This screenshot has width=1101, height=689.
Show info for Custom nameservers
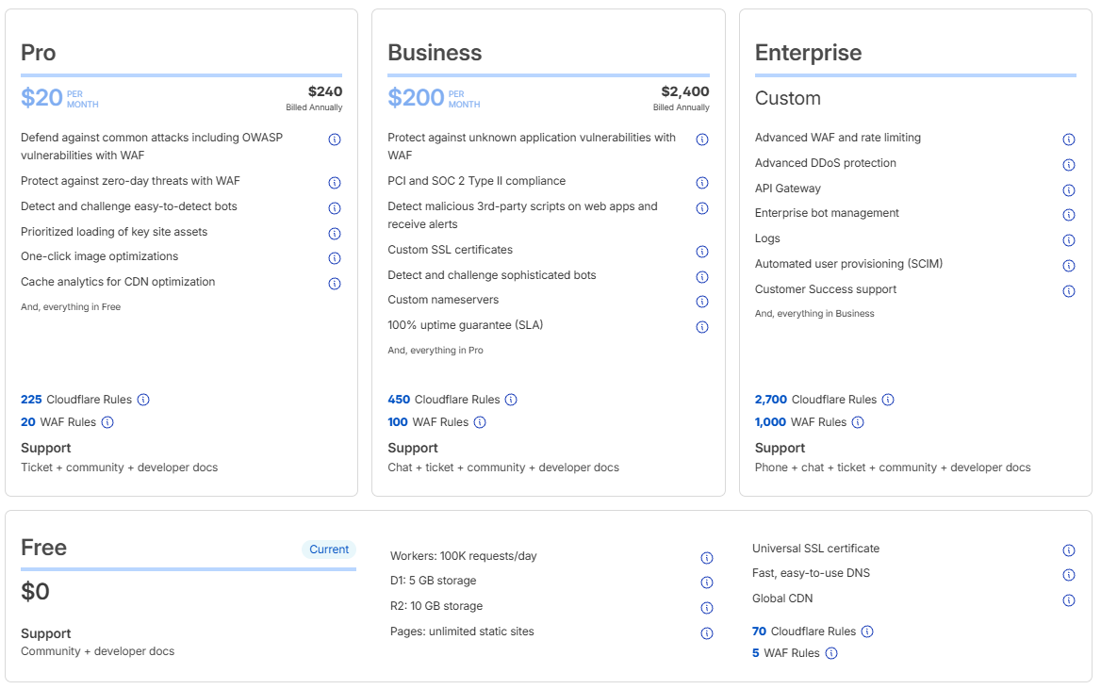coord(702,302)
